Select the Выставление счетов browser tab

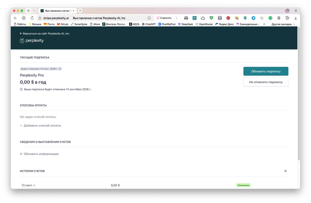click(58, 10)
